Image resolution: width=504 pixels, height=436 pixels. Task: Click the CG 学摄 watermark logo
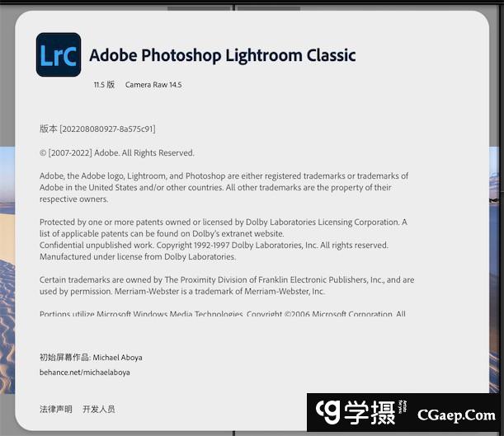360,413
